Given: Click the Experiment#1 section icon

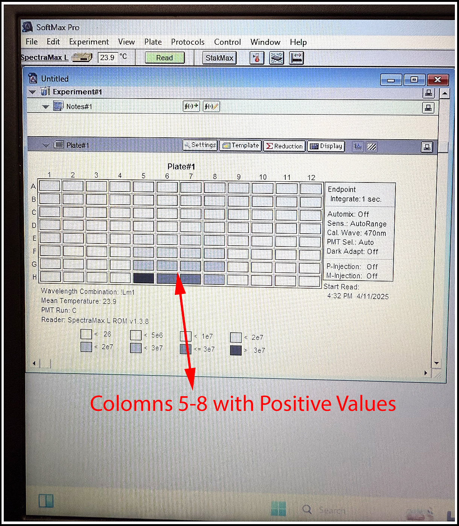Looking at the screenshot, I should [45, 91].
